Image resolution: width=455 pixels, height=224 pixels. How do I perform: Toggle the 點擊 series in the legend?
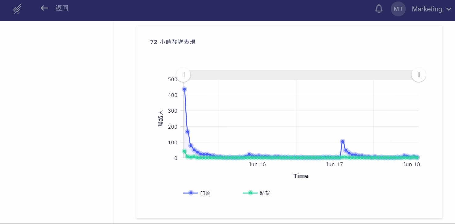click(x=256, y=193)
